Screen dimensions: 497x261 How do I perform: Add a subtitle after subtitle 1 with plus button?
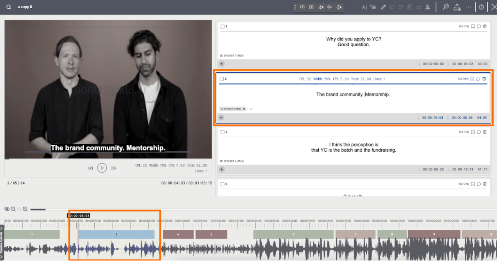tap(222, 63)
